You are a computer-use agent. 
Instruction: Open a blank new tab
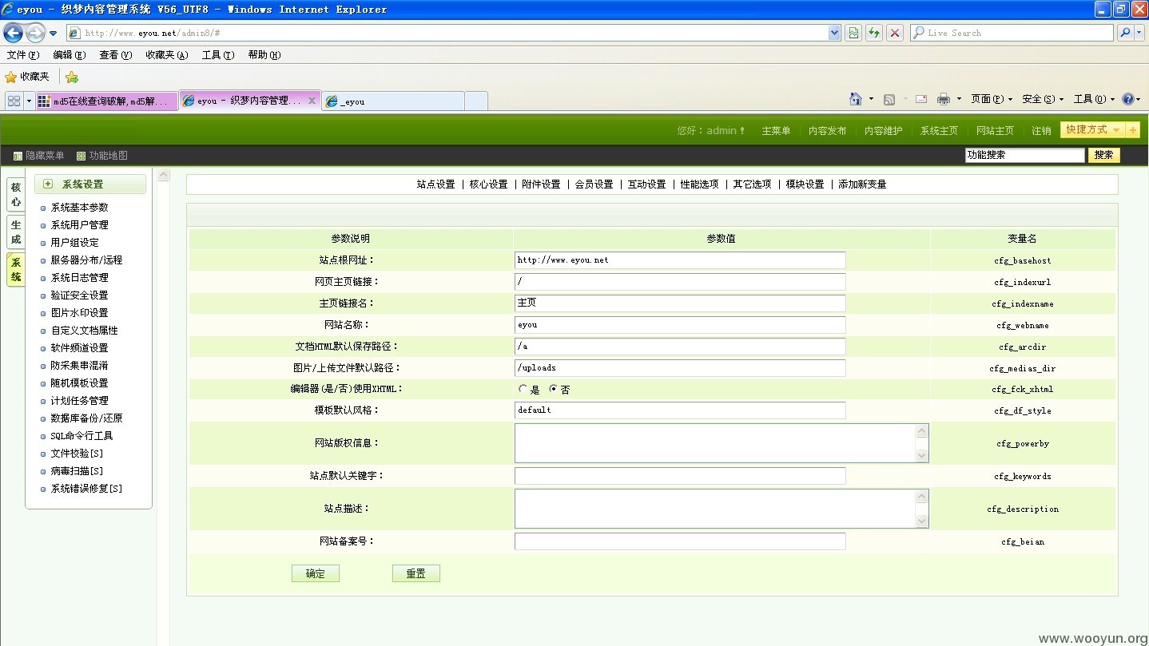pyautogui.click(x=476, y=101)
